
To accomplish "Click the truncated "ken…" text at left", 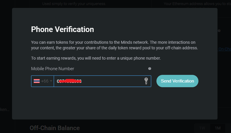I will [5, 110].
